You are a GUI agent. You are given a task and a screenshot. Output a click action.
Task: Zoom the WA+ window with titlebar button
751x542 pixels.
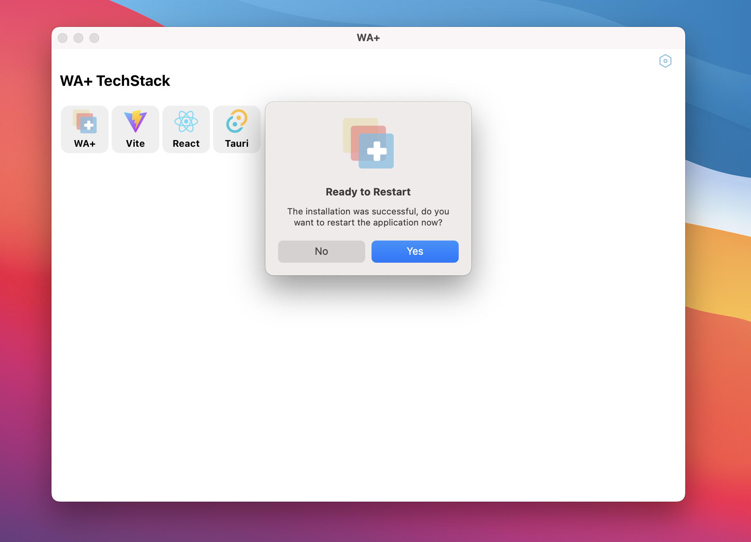94,38
